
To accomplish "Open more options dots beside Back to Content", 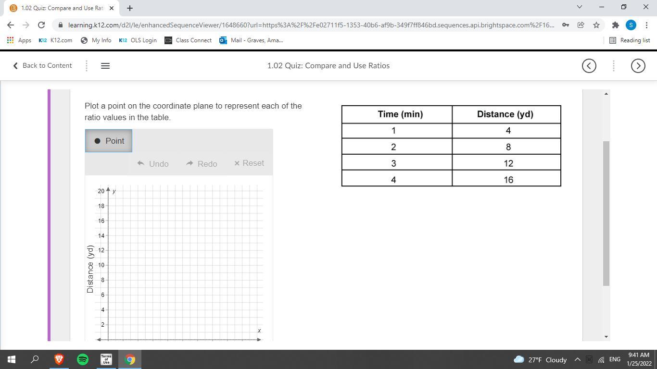I will (87, 66).
